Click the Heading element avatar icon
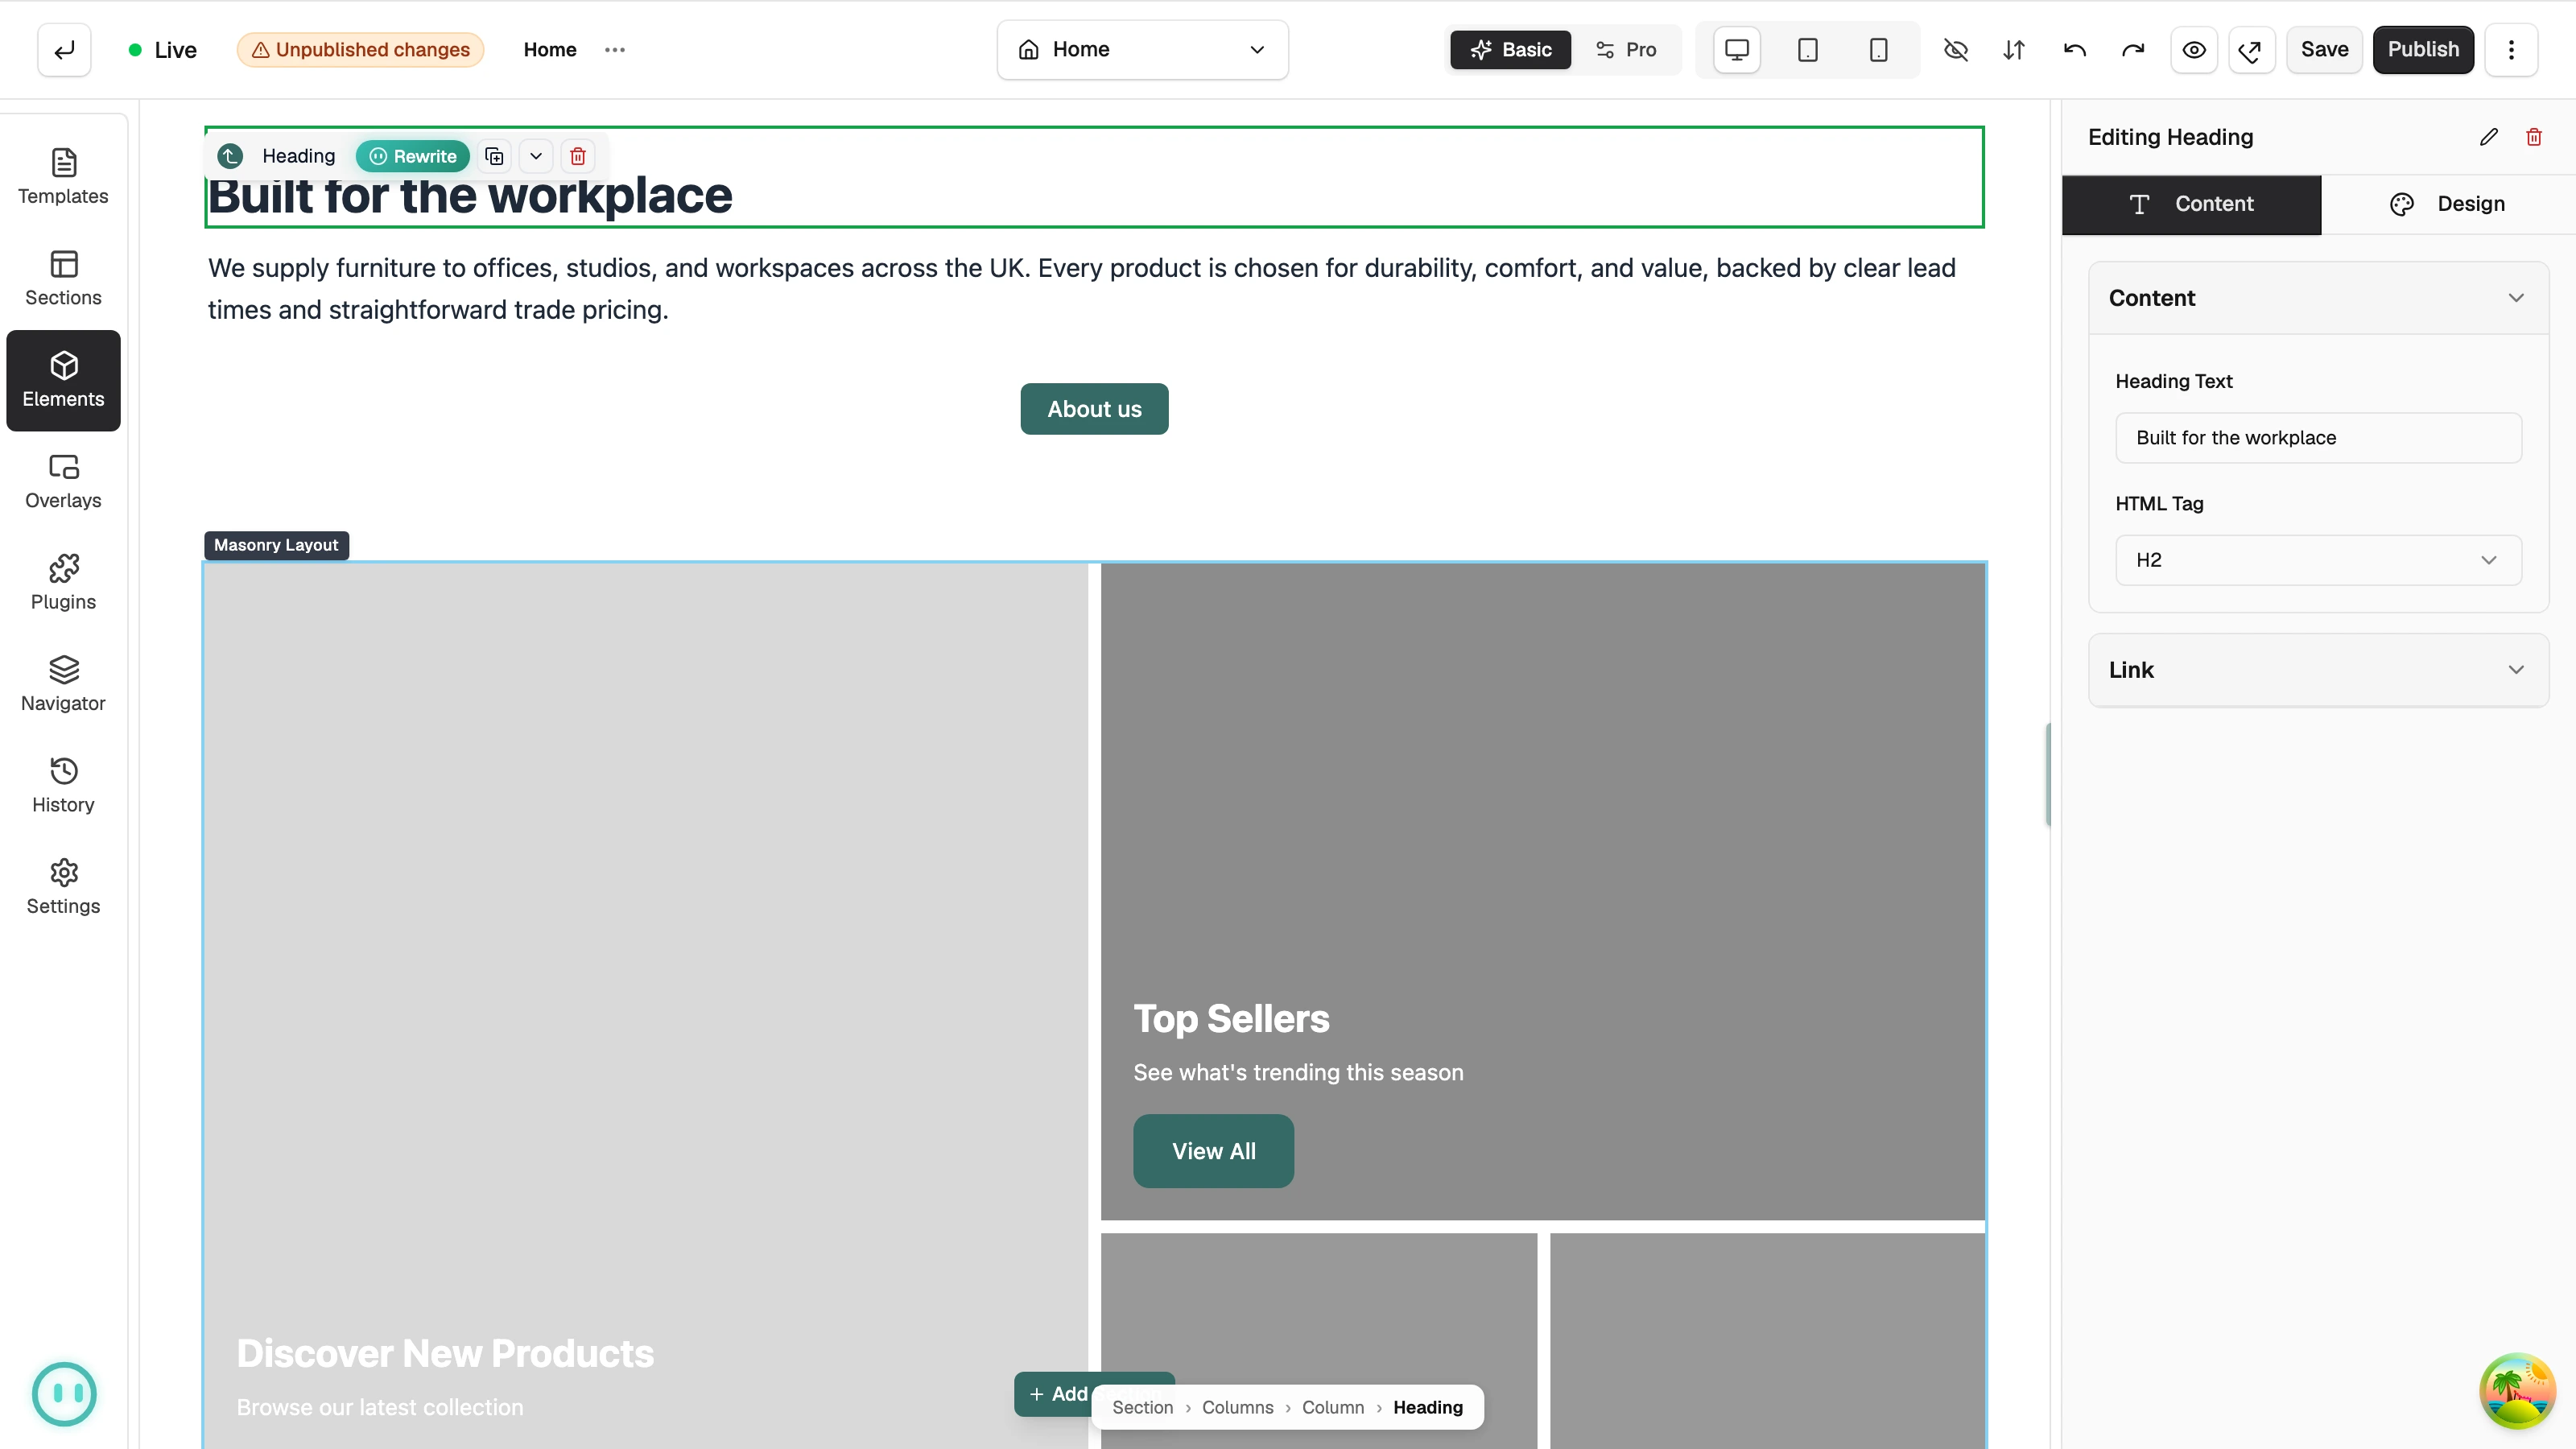The height and width of the screenshot is (1449, 2576). point(230,156)
